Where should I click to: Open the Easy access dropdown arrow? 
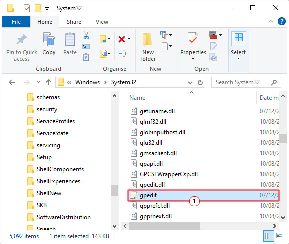[x=170, y=46]
